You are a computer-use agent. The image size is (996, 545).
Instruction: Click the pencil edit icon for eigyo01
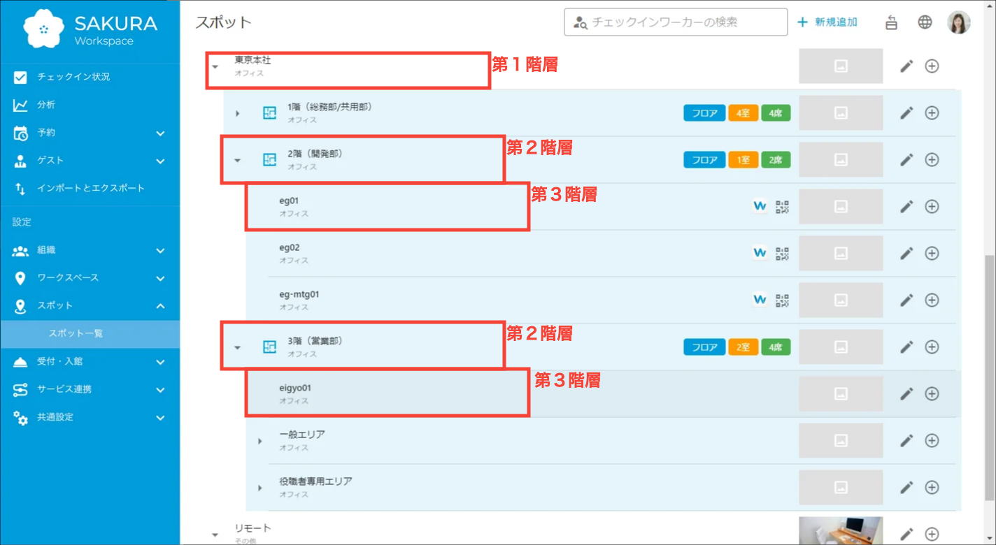point(906,394)
